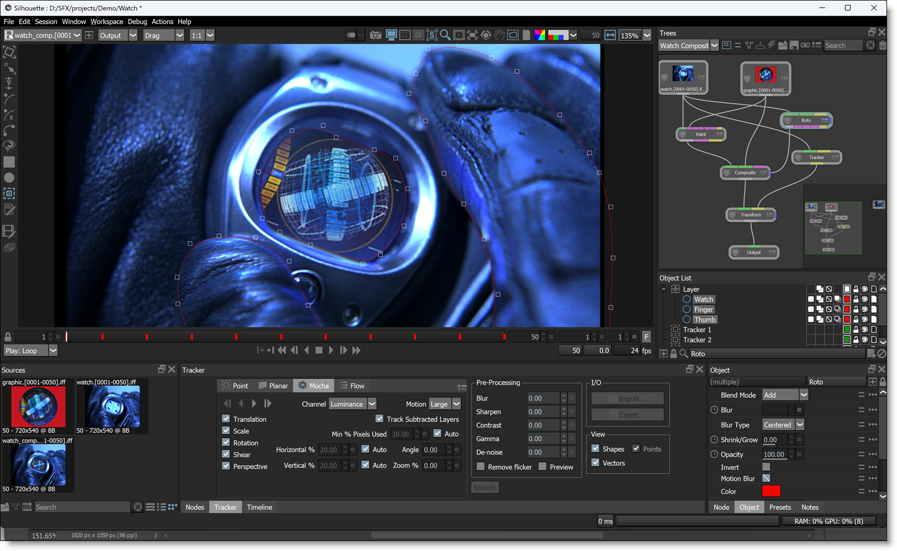Screen dimensions: 897x551
Task: Click the magnifier zoom icon in viewer toolbar
Action: tap(445, 35)
